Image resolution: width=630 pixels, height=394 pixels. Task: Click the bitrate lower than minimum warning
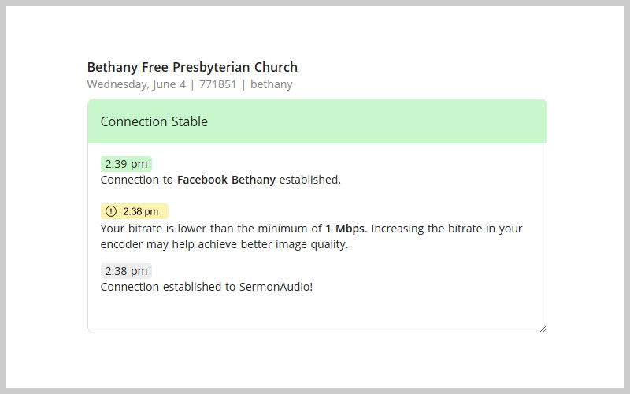(311, 236)
